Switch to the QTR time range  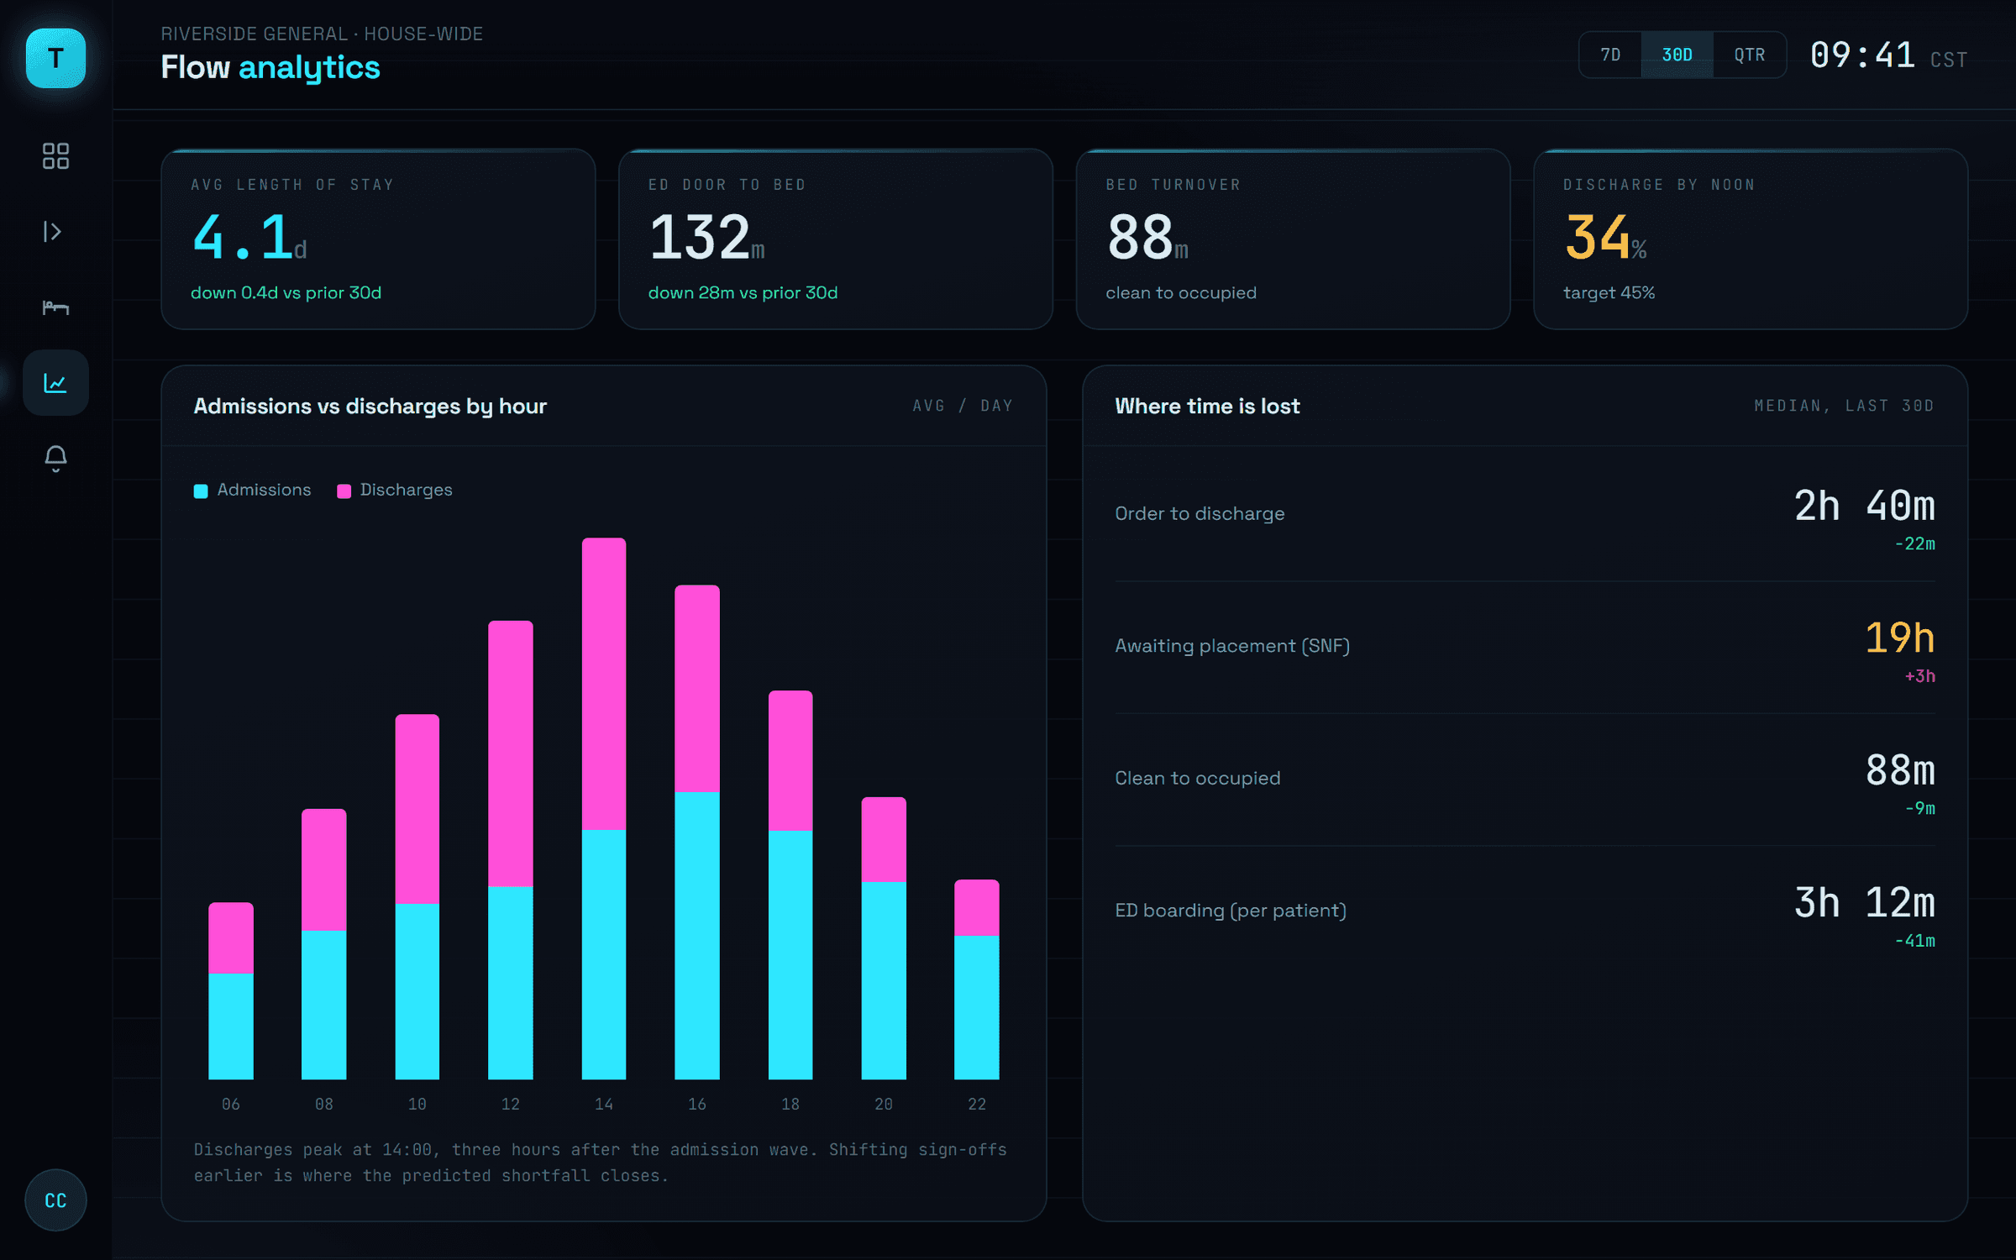1750,55
